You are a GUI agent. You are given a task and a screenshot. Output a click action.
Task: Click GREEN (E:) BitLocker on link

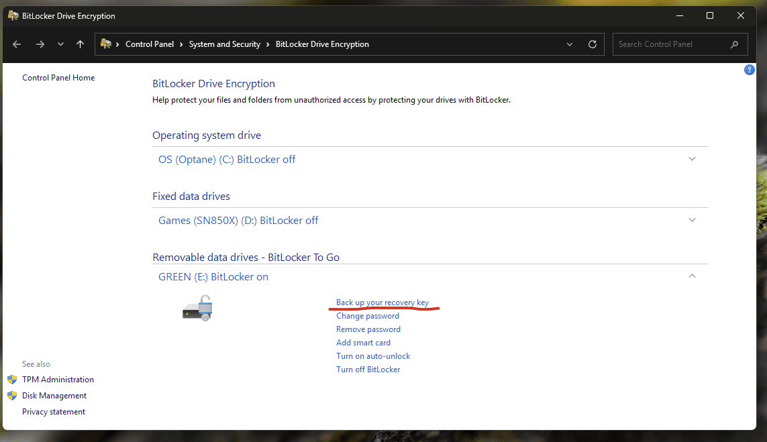coord(213,277)
